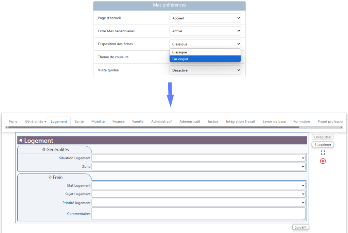Click the house icon beside Logement title
This screenshot has width=348, height=233.
point(21,140)
